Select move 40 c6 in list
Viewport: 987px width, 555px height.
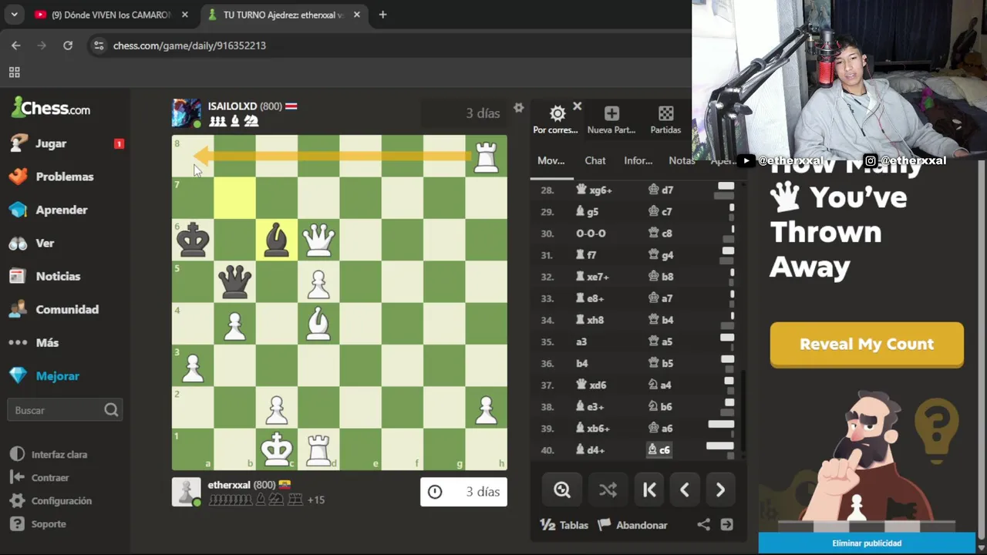[x=660, y=449]
